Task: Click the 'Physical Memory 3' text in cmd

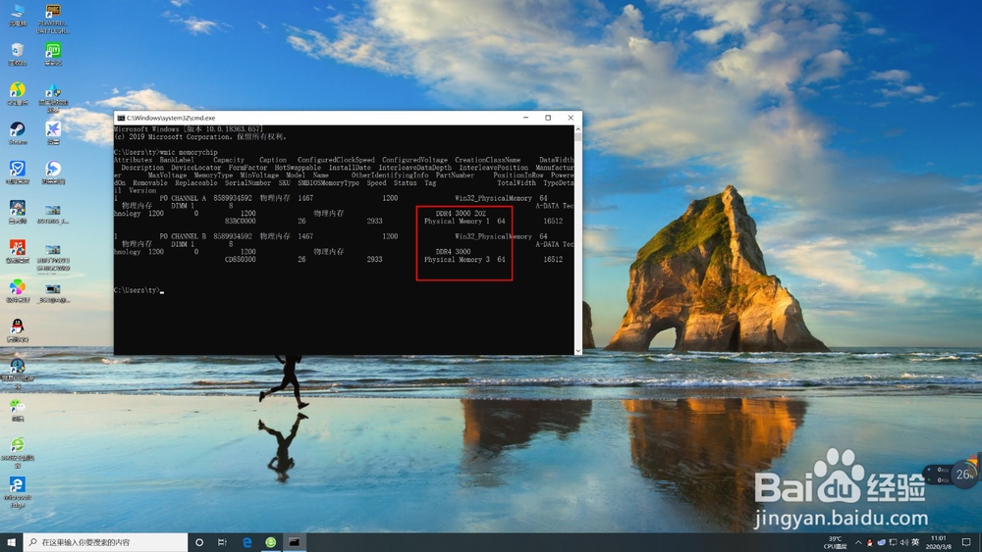Action: 458,260
